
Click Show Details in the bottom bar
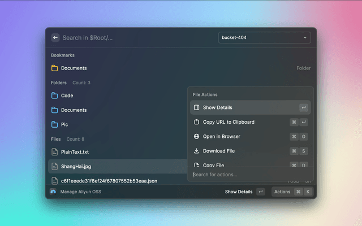coord(239,192)
